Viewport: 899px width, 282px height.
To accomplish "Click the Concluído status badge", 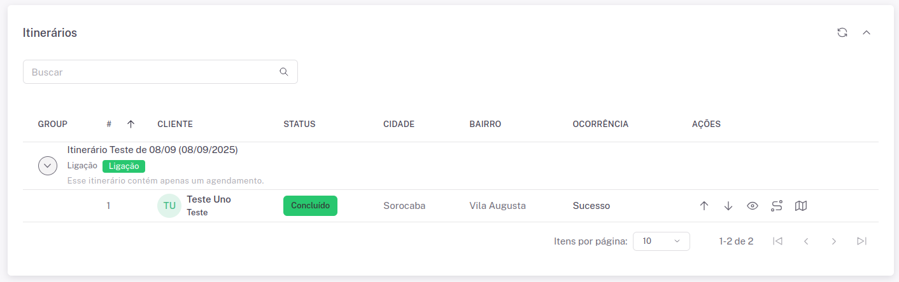I will click(x=310, y=206).
